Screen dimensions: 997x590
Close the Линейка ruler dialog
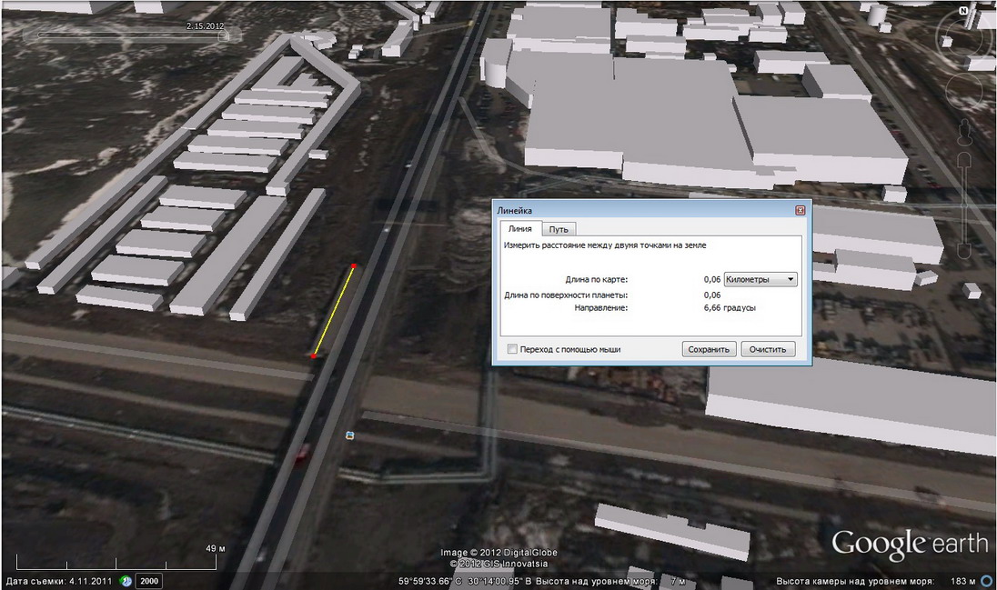(x=801, y=210)
